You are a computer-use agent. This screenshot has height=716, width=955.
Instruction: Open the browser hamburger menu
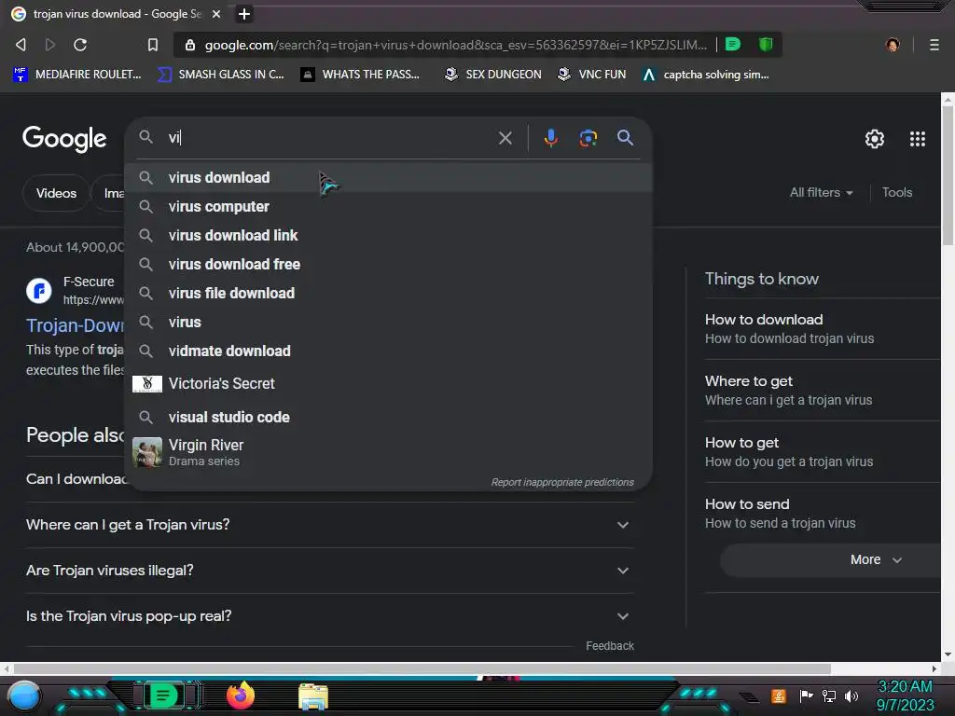[x=934, y=45]
